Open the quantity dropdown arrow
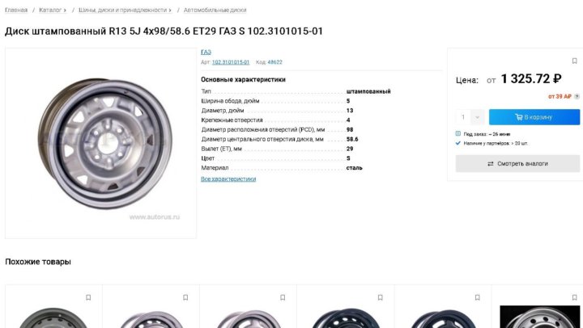The height and width of the screenshot is (328, 583). pyautogui.click(x=478, y=117)
